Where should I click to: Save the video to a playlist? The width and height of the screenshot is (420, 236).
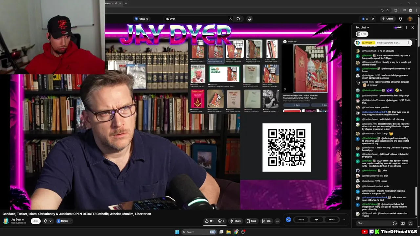click(251, 221)
